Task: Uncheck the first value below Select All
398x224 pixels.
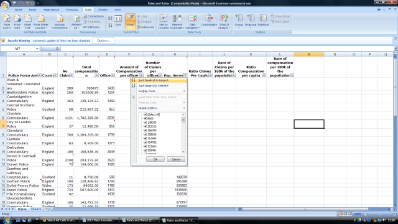Action: 145,118
